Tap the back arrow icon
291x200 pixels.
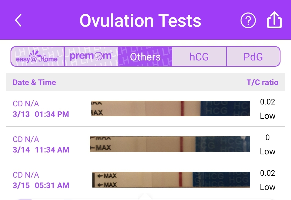[x=18, y=20]
